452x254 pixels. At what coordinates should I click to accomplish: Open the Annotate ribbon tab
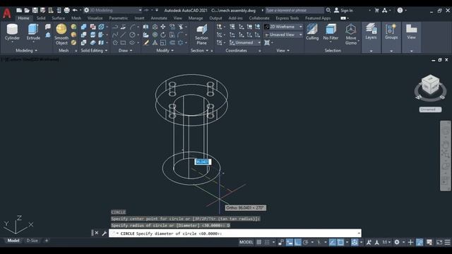[159, 18]
